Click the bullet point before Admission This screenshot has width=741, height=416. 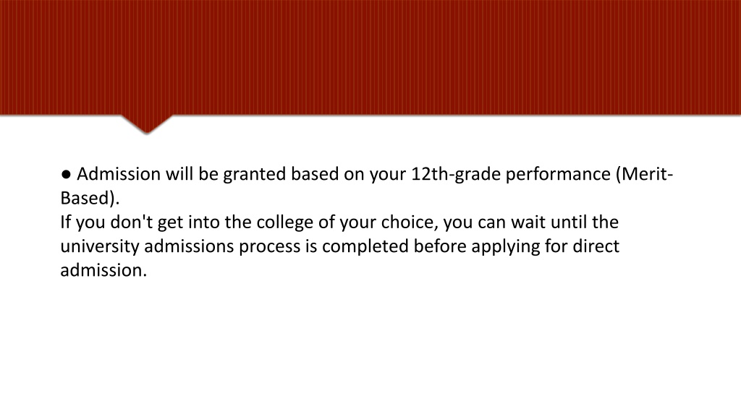pyautogui.click(x=66, y=175)
